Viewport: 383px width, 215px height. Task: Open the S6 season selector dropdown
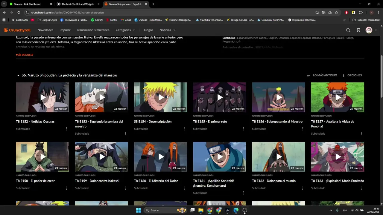coord(67,75)
